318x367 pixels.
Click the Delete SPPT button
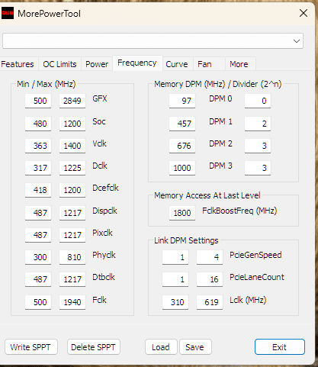click(x=93, y=347)
